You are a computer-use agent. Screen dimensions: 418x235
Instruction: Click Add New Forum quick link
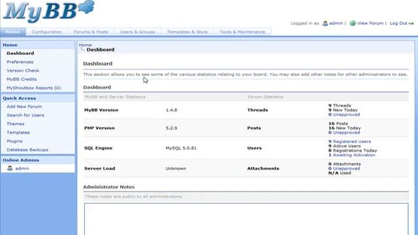pos(24,106)
